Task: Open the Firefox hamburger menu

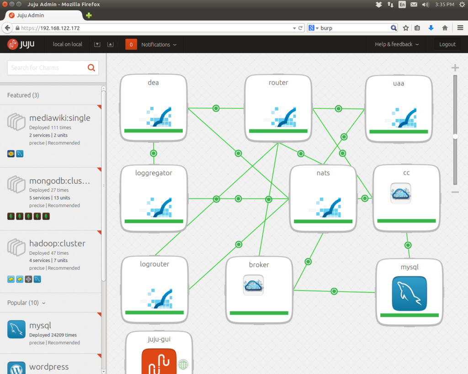Action: coord(460,28)
